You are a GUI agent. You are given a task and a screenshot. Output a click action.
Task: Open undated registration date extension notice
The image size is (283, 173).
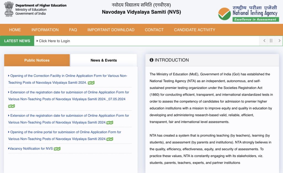tap(69, 119)
